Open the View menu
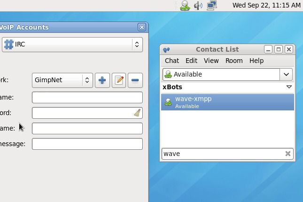Screen dimensions: 303x202 211,61
